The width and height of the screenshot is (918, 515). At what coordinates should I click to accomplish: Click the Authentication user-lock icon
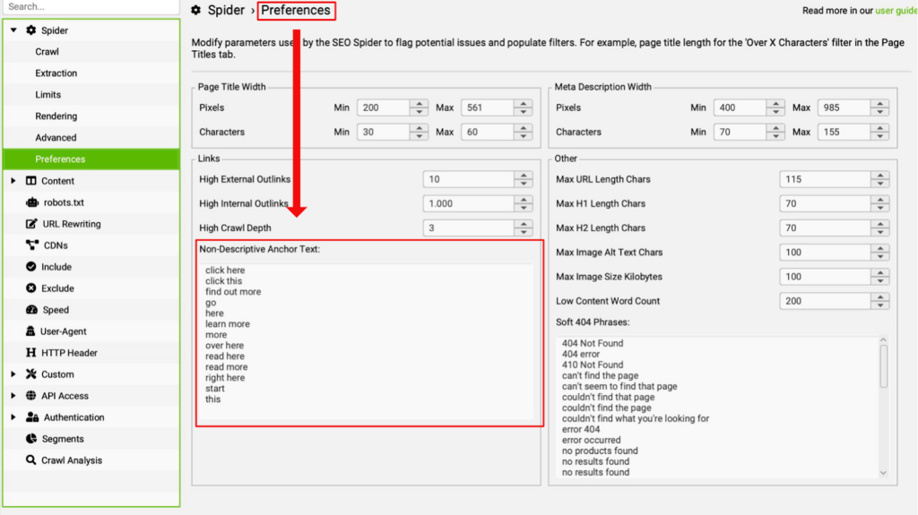point(32,417)
